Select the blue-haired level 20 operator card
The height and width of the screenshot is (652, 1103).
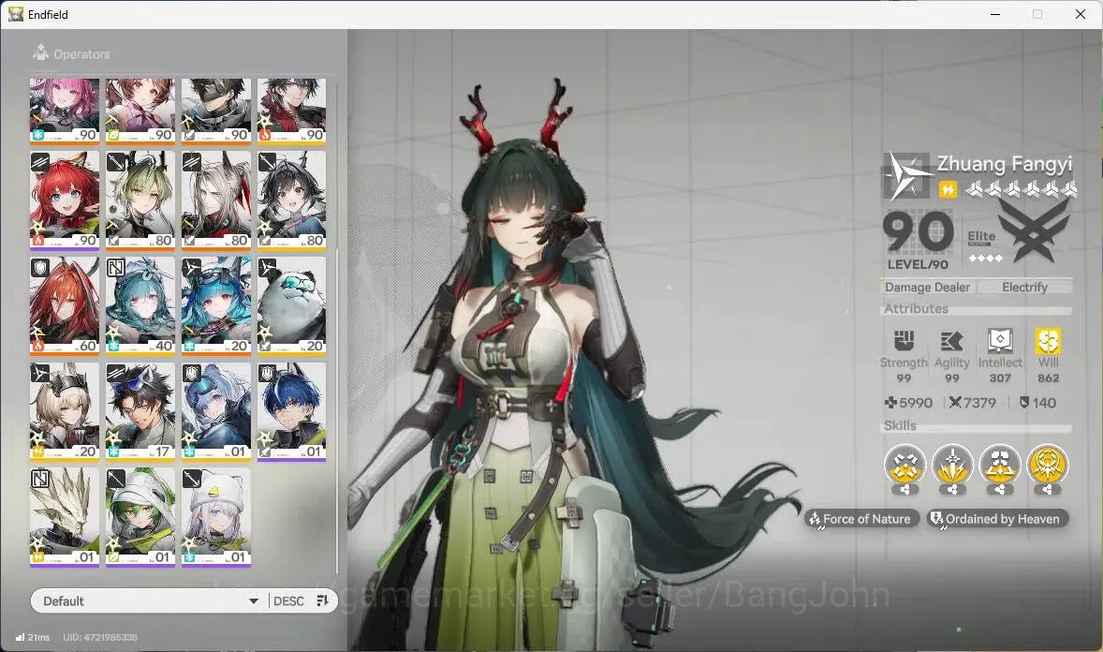coord(216,306)
